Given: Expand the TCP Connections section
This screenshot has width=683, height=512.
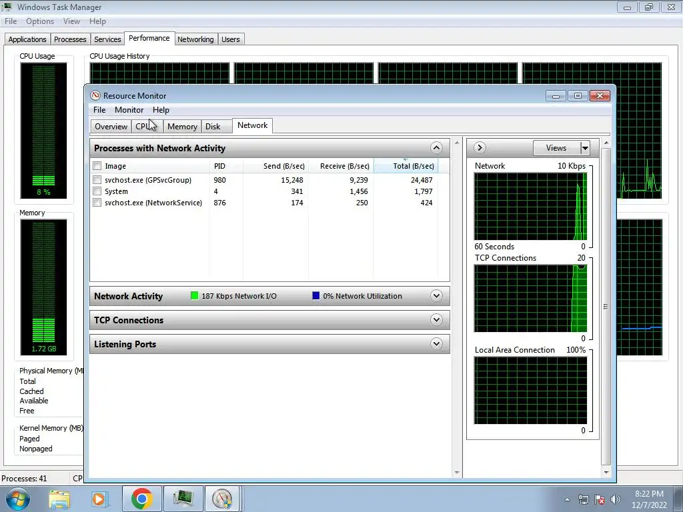Looking at the screenshot, I should pos(436,320).
